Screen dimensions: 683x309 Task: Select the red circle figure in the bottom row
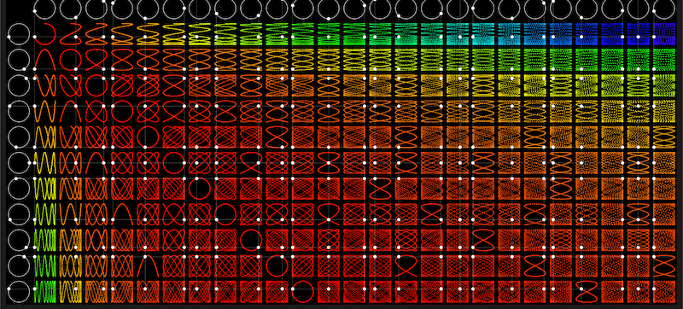pyautogui.click(x=303, y=291)
